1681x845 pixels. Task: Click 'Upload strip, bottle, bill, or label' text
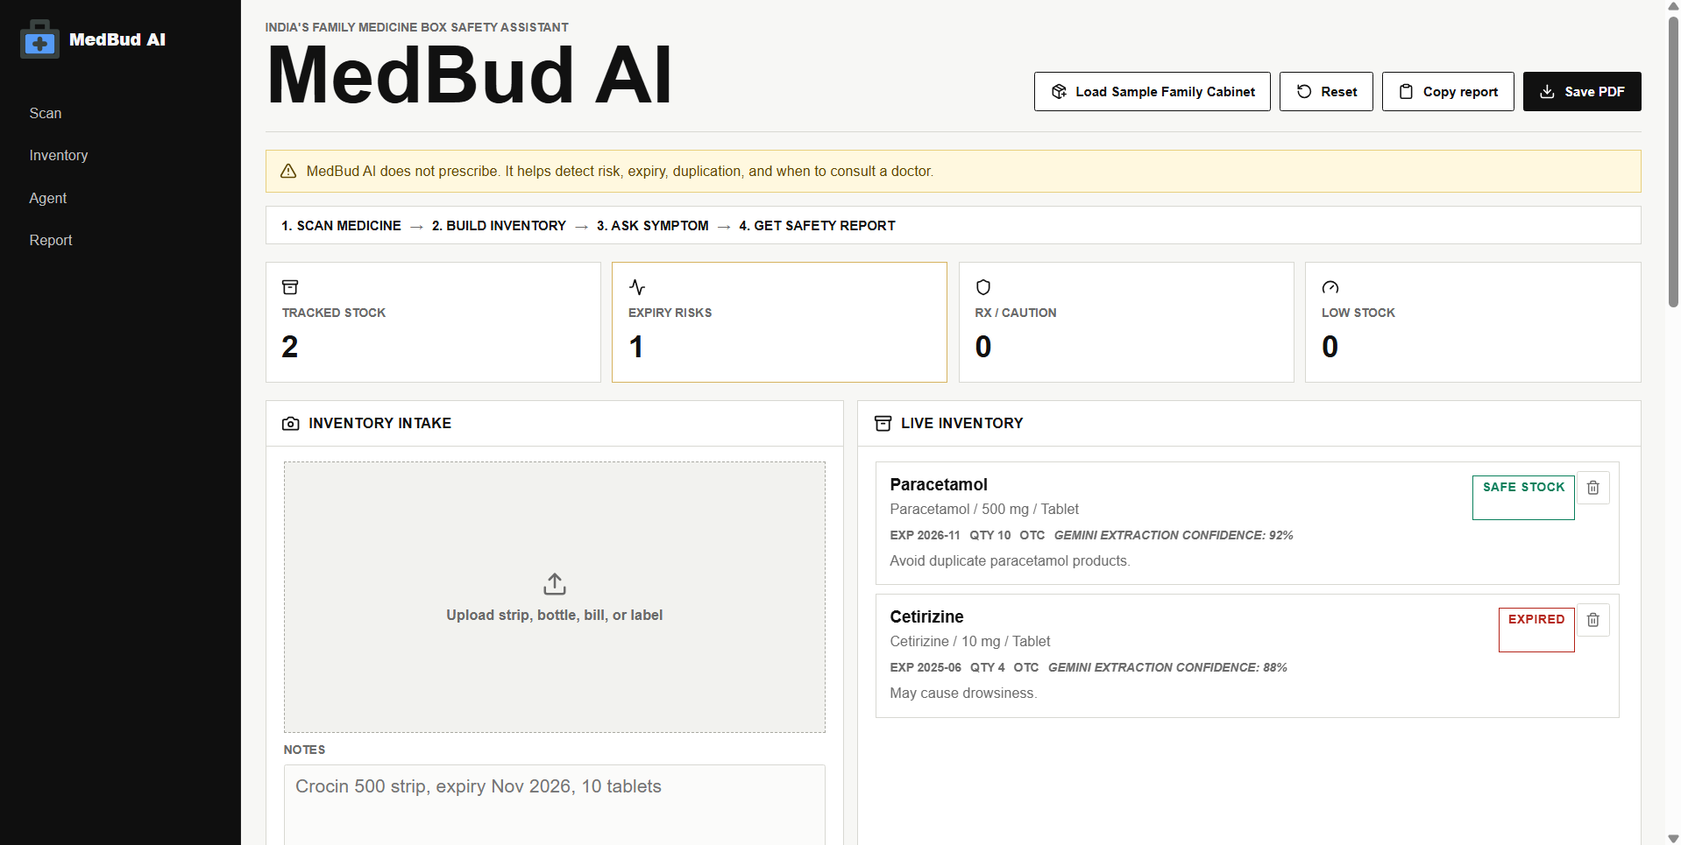555,616
